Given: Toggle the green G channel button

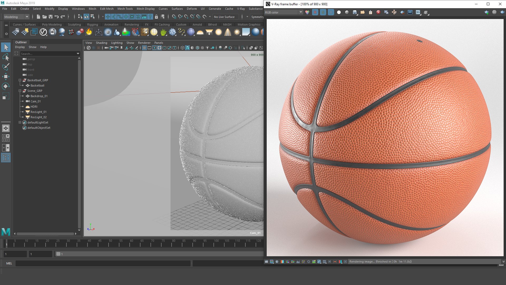Looking at the screenshot, I should (323, 12).
